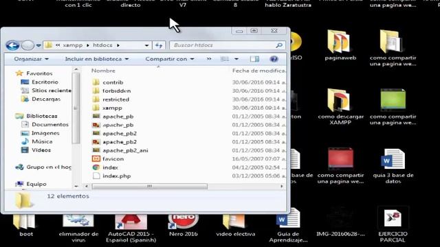The width and height of the screenshot is (440, 247).
Task: Select the EJERCICIO PARCIAL desktop icon
Action: click(393, 224)
